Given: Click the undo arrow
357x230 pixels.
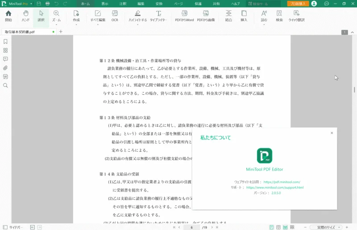Looking at the screenshot, I should [x=56, y=4].
